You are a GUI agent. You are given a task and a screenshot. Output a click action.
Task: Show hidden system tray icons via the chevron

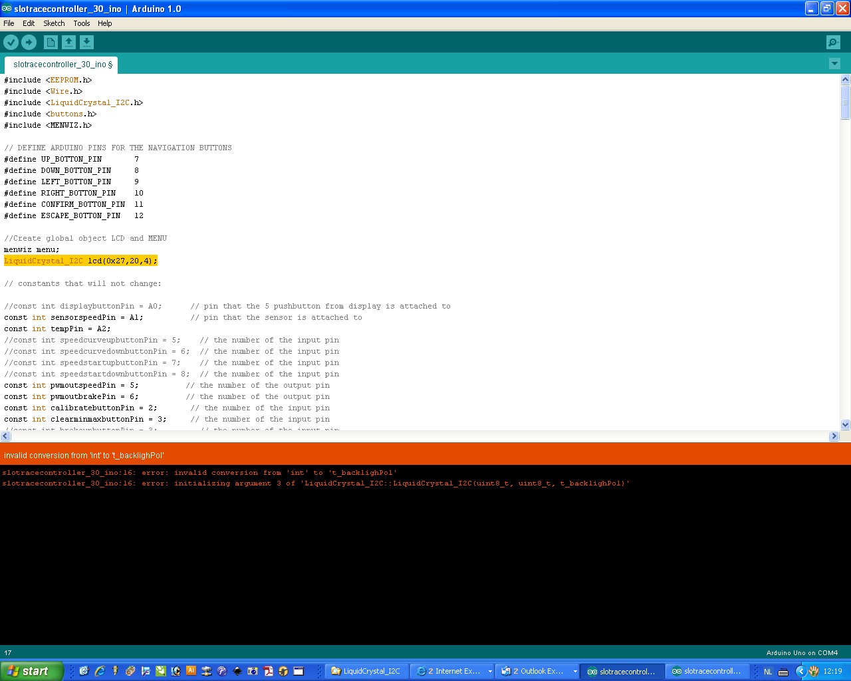pos(801,671)
